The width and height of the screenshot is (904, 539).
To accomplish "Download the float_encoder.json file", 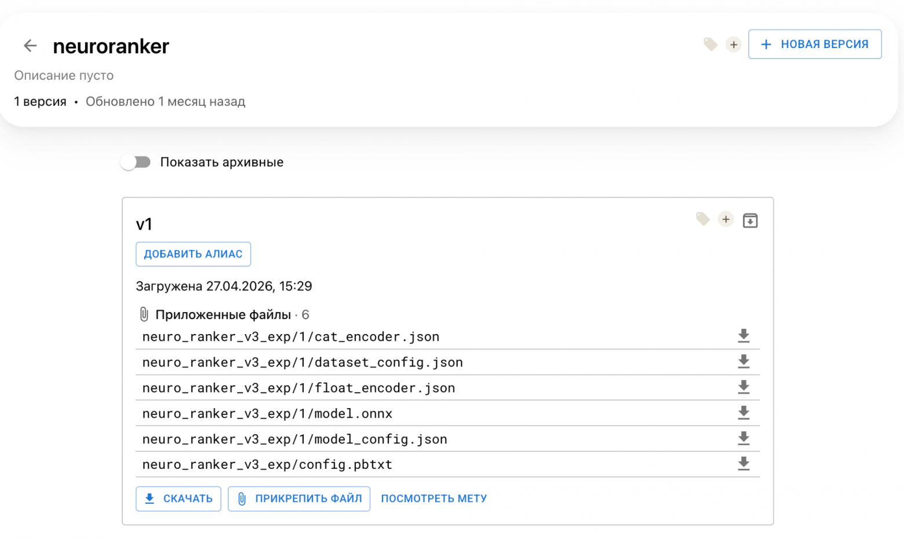I will [743, 387].
